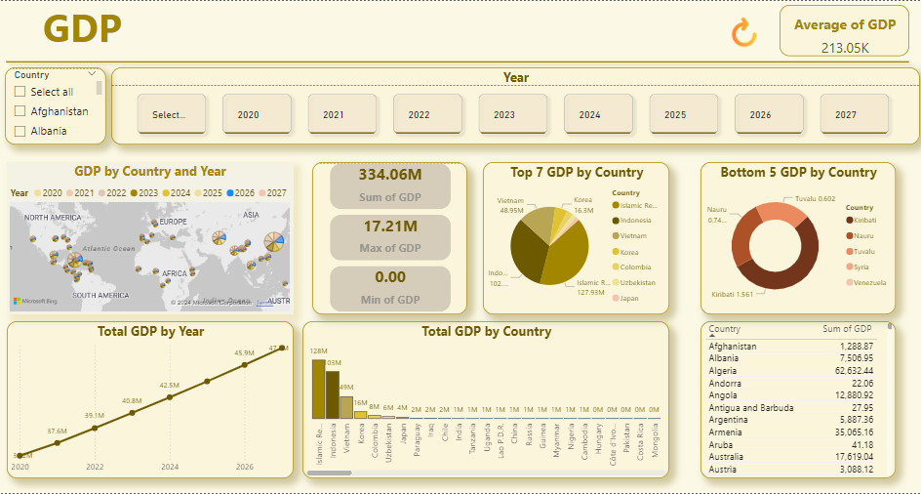
Task: Filter by year 2024 button
Action: pyautogui.click(x=598, y=114)
